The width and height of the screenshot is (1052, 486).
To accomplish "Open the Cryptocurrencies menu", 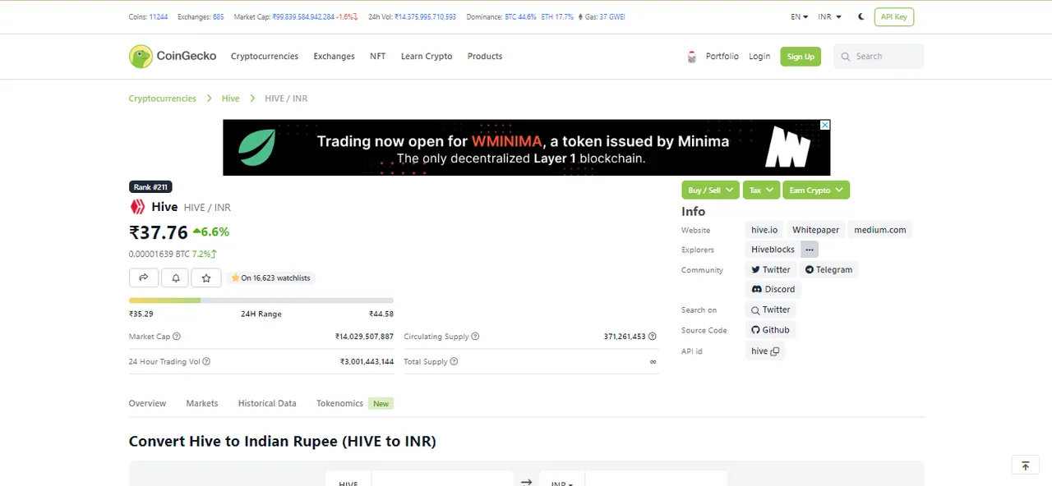I will [265, 57].
